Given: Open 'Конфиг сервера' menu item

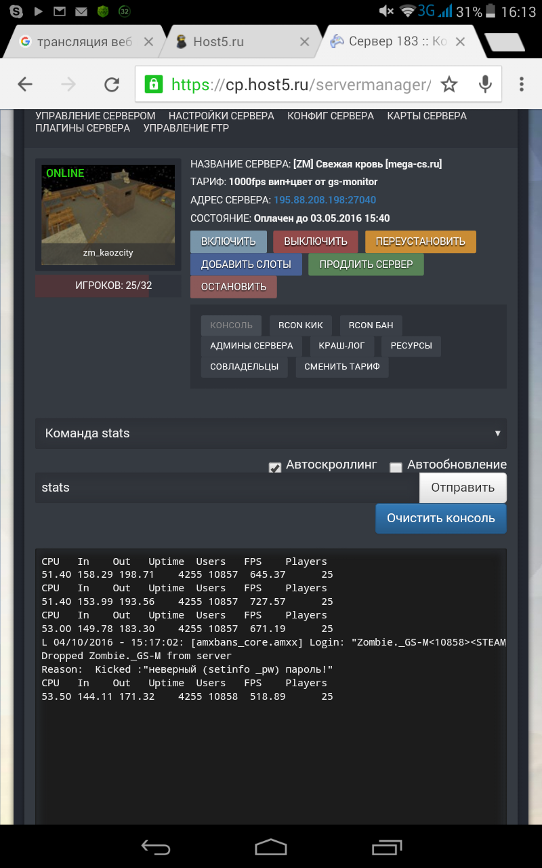Looking at the screenshot, I should [331, 116].
